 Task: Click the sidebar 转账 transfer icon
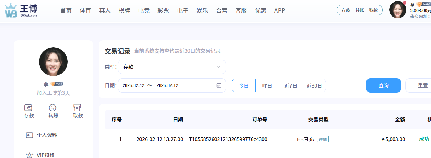coord(53,108)
